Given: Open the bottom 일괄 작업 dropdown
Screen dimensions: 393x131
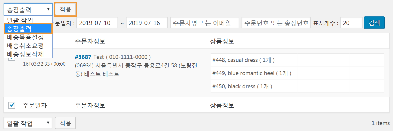Looking at the screenshot, I should (x=28, y=123).
